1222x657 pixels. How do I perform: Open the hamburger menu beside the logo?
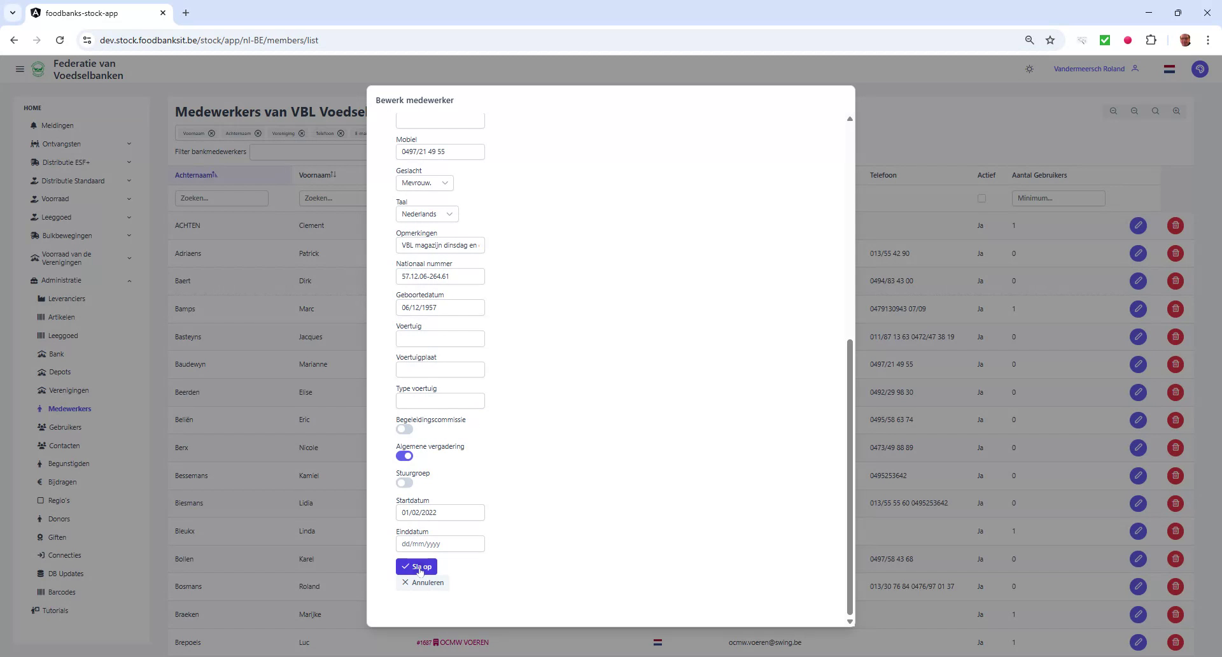[x=20, y=69]
